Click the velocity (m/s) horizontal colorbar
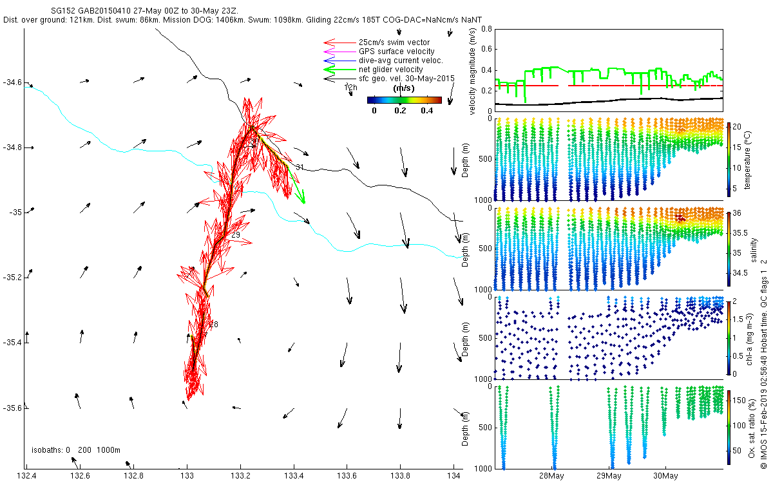 pyautogui.click(x=404, y=100)
